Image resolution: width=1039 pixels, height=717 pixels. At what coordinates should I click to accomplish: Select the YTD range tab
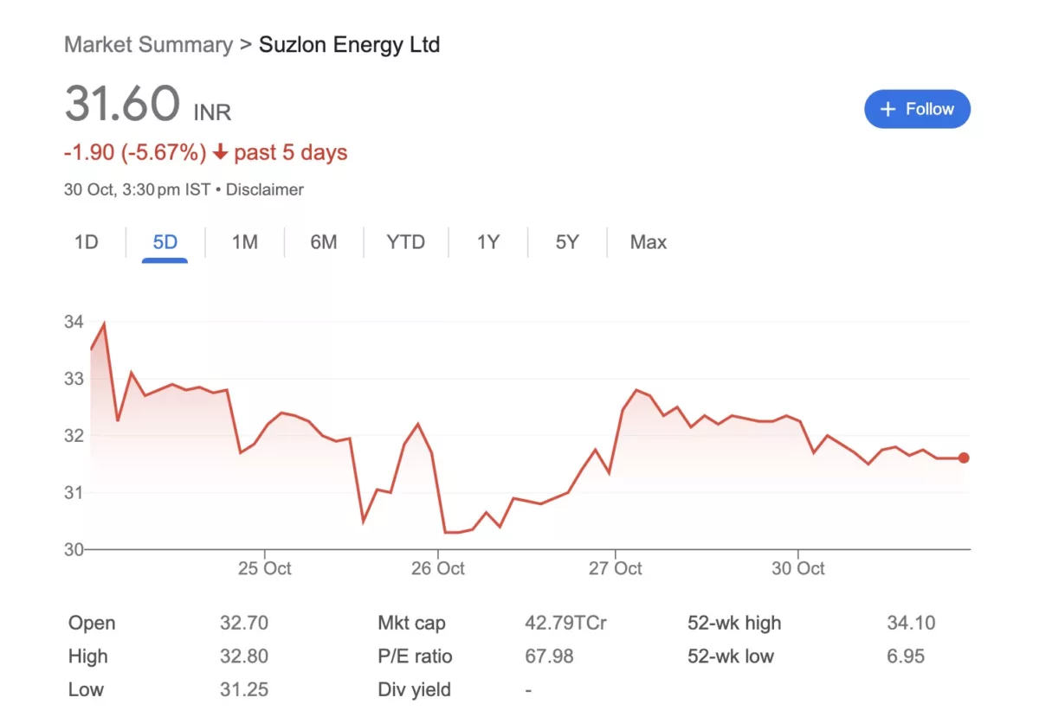click(405, 242)
